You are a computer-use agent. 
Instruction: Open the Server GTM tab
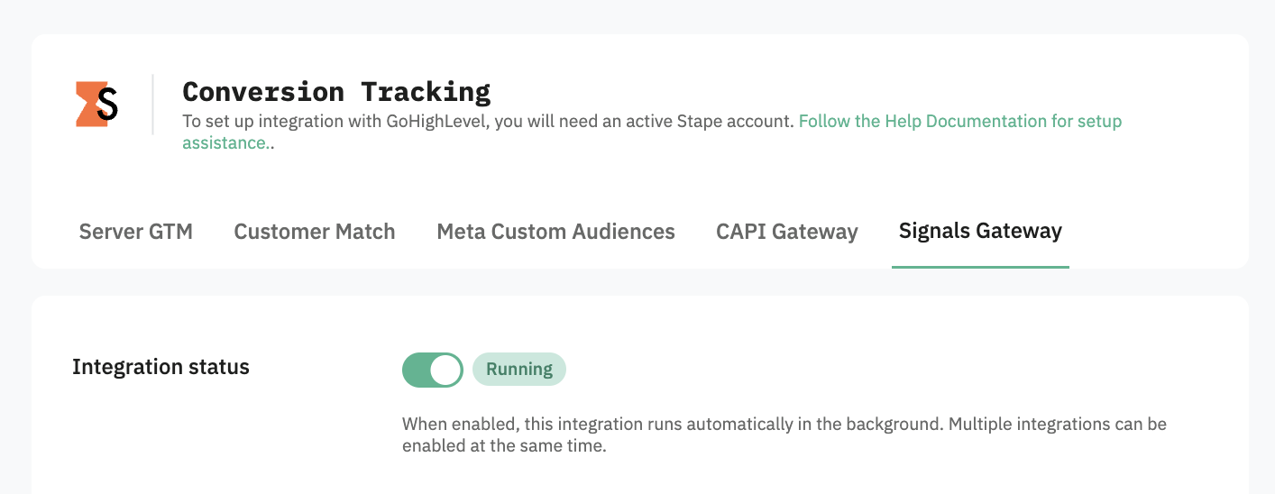pyautogui.click(x=136, y=232)
